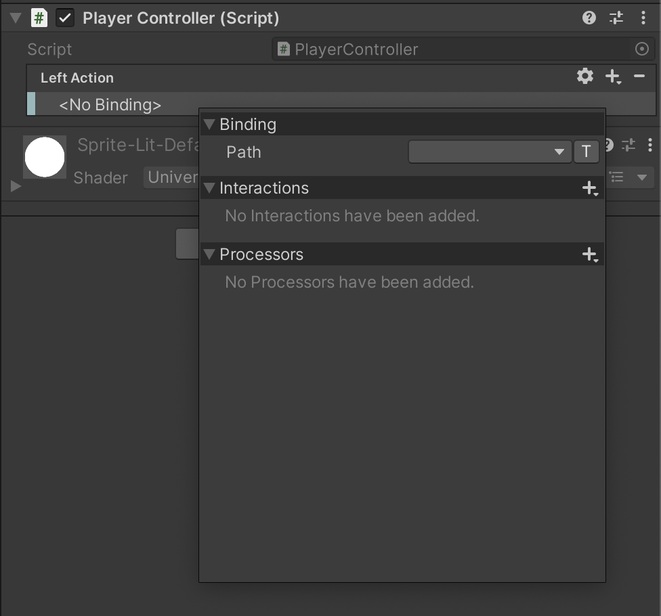The width and height of the screenshot is (661, 616).
Task: Add an interaction with the plus icon
Action: coord(590,188)
